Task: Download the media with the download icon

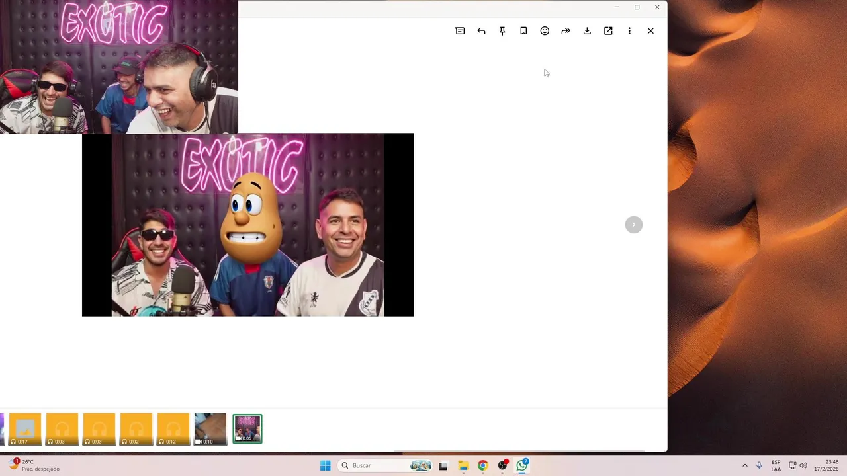Action: pos(587,31)
